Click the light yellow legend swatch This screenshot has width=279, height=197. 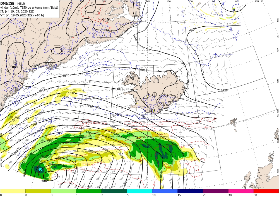pyautogui.click(x=13, y=191)
